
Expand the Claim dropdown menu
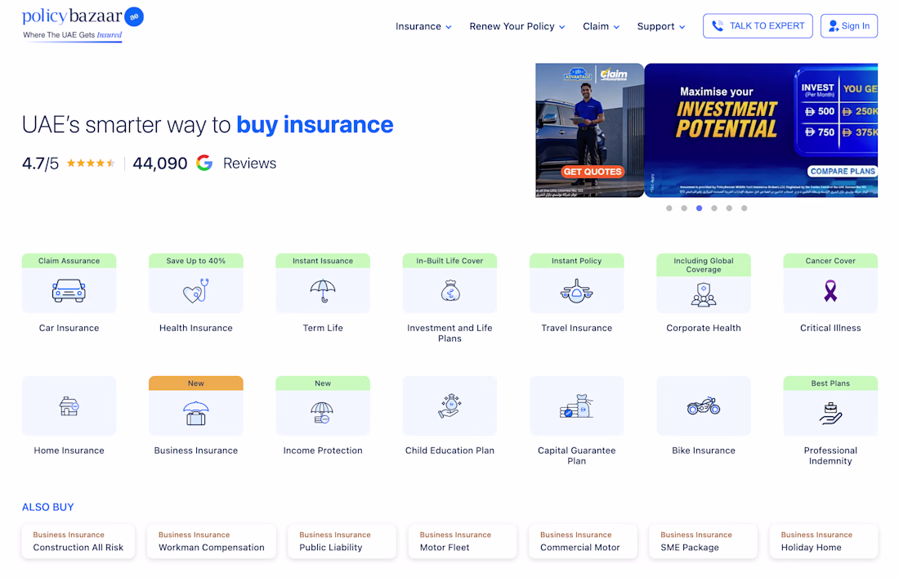tap(601, 26)
